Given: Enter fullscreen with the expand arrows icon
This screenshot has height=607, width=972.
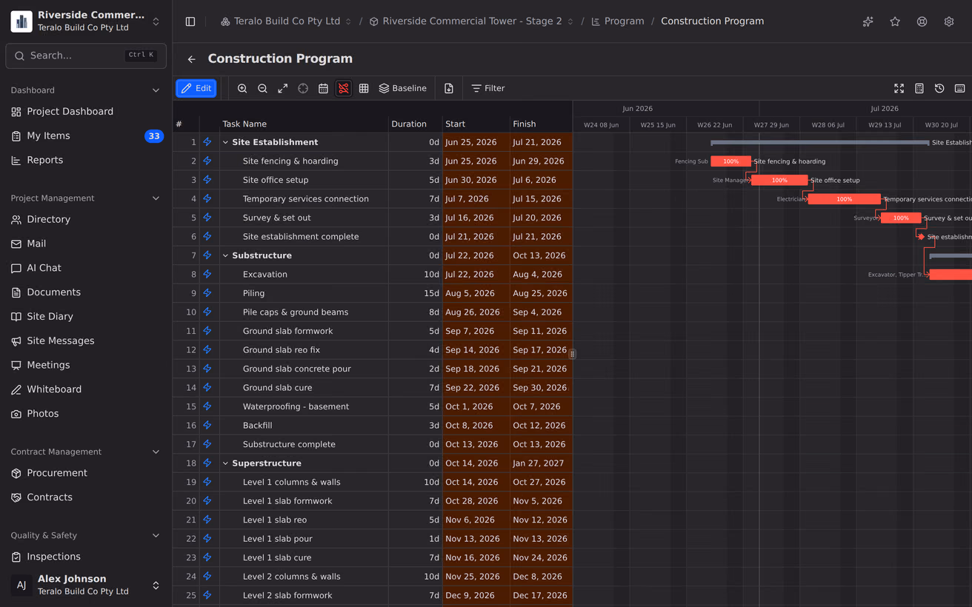Looking at the screenshot, I should [899, 89].
